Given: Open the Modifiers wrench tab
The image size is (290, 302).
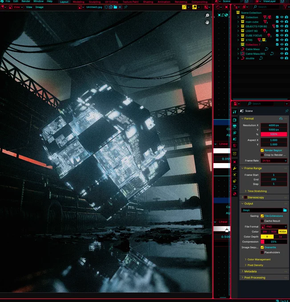Looking at the screenshot, I should click(x=234, y=168).
